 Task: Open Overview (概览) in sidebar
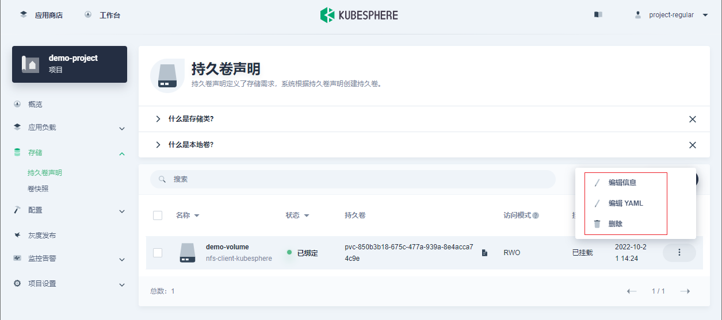click(x=35, y=105)
